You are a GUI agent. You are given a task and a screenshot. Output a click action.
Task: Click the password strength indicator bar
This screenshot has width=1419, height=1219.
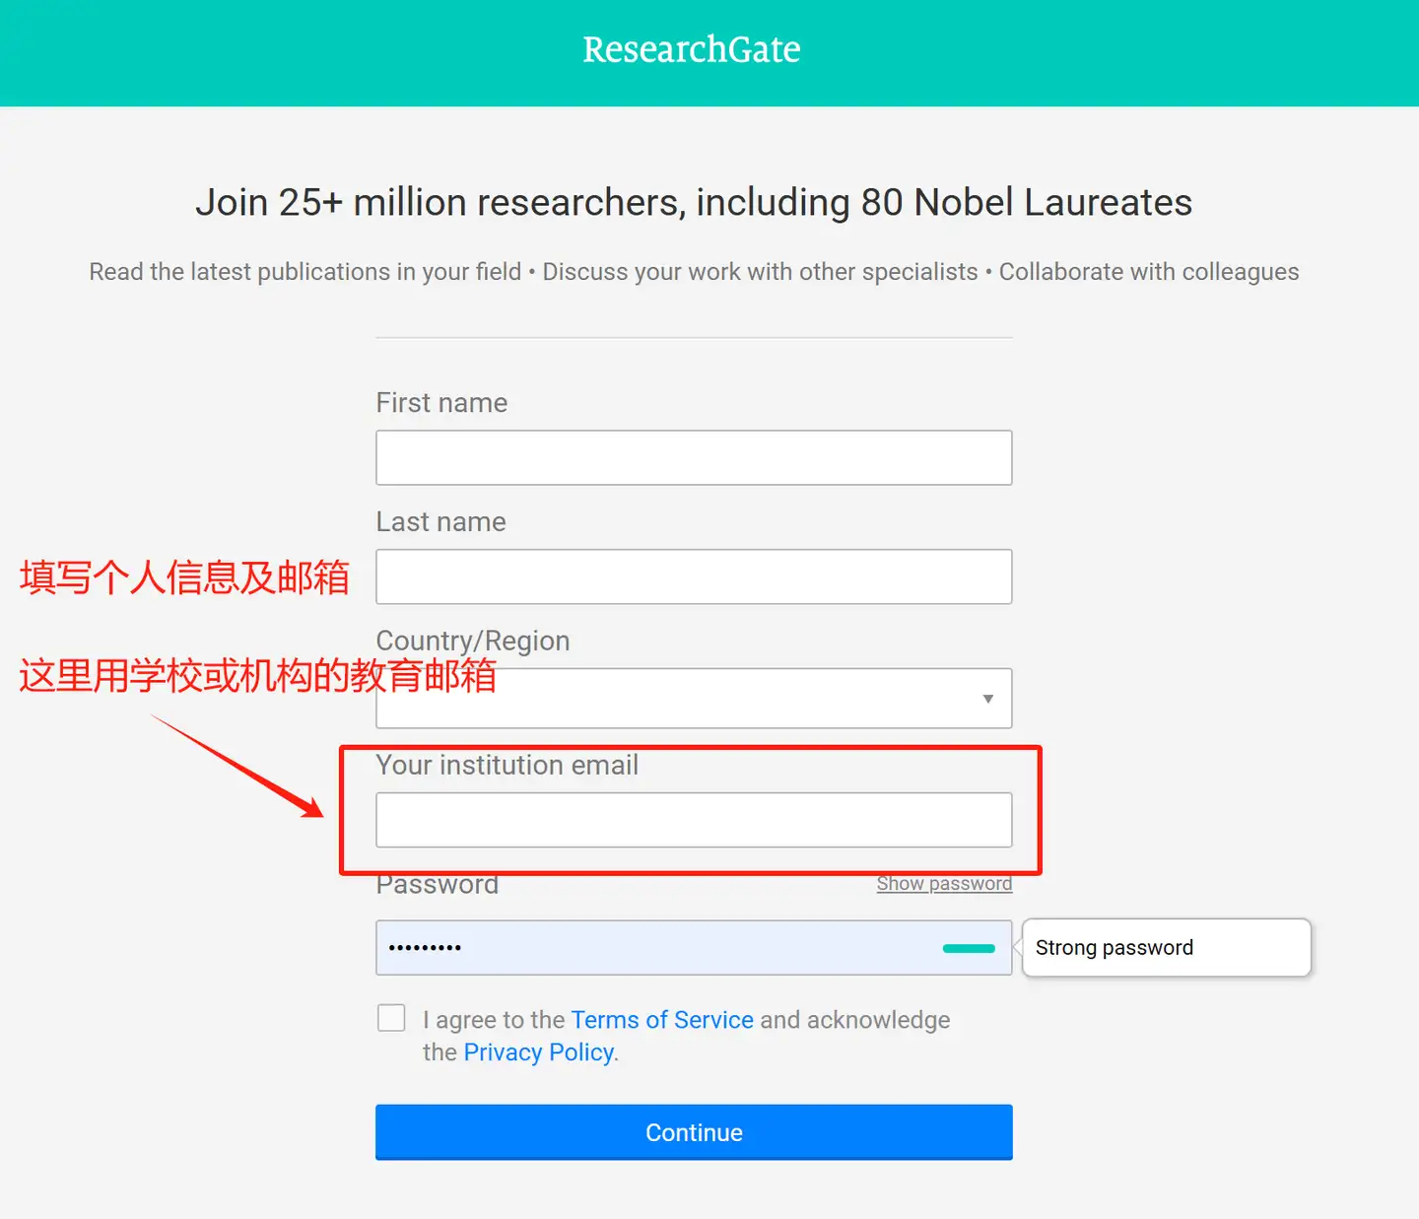969,948
